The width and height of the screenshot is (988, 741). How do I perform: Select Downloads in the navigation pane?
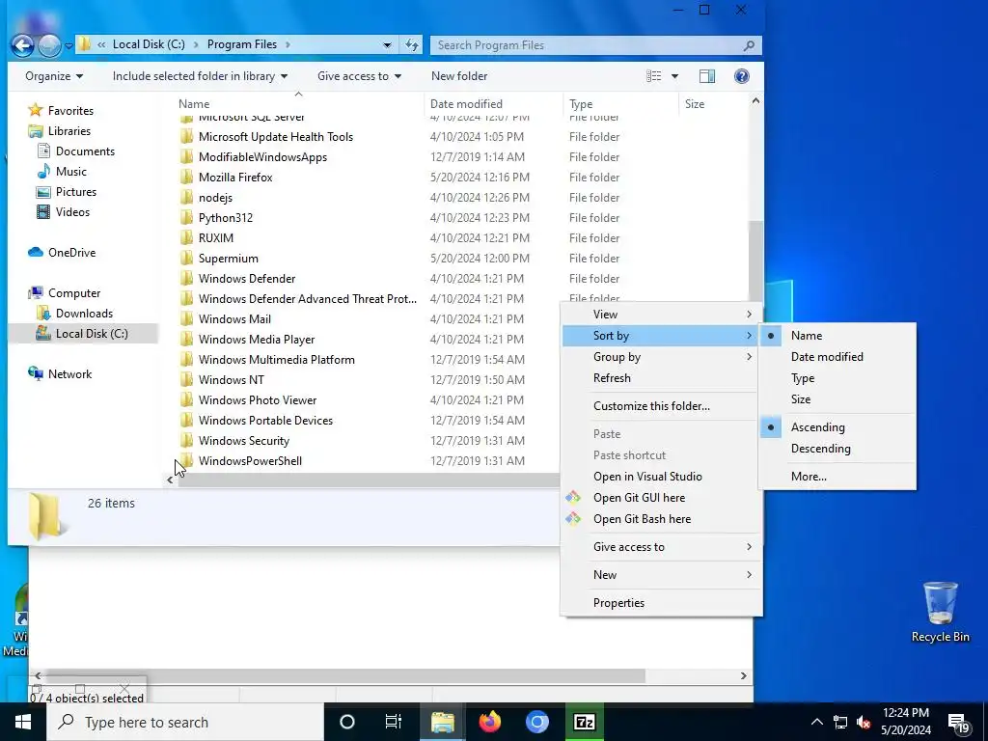click(x=85, y=314)
